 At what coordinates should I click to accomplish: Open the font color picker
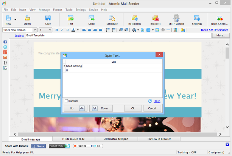(x=73, y=30)
